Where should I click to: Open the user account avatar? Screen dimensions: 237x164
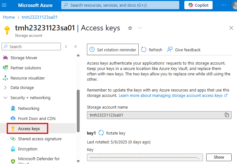[x=235, y=5]
